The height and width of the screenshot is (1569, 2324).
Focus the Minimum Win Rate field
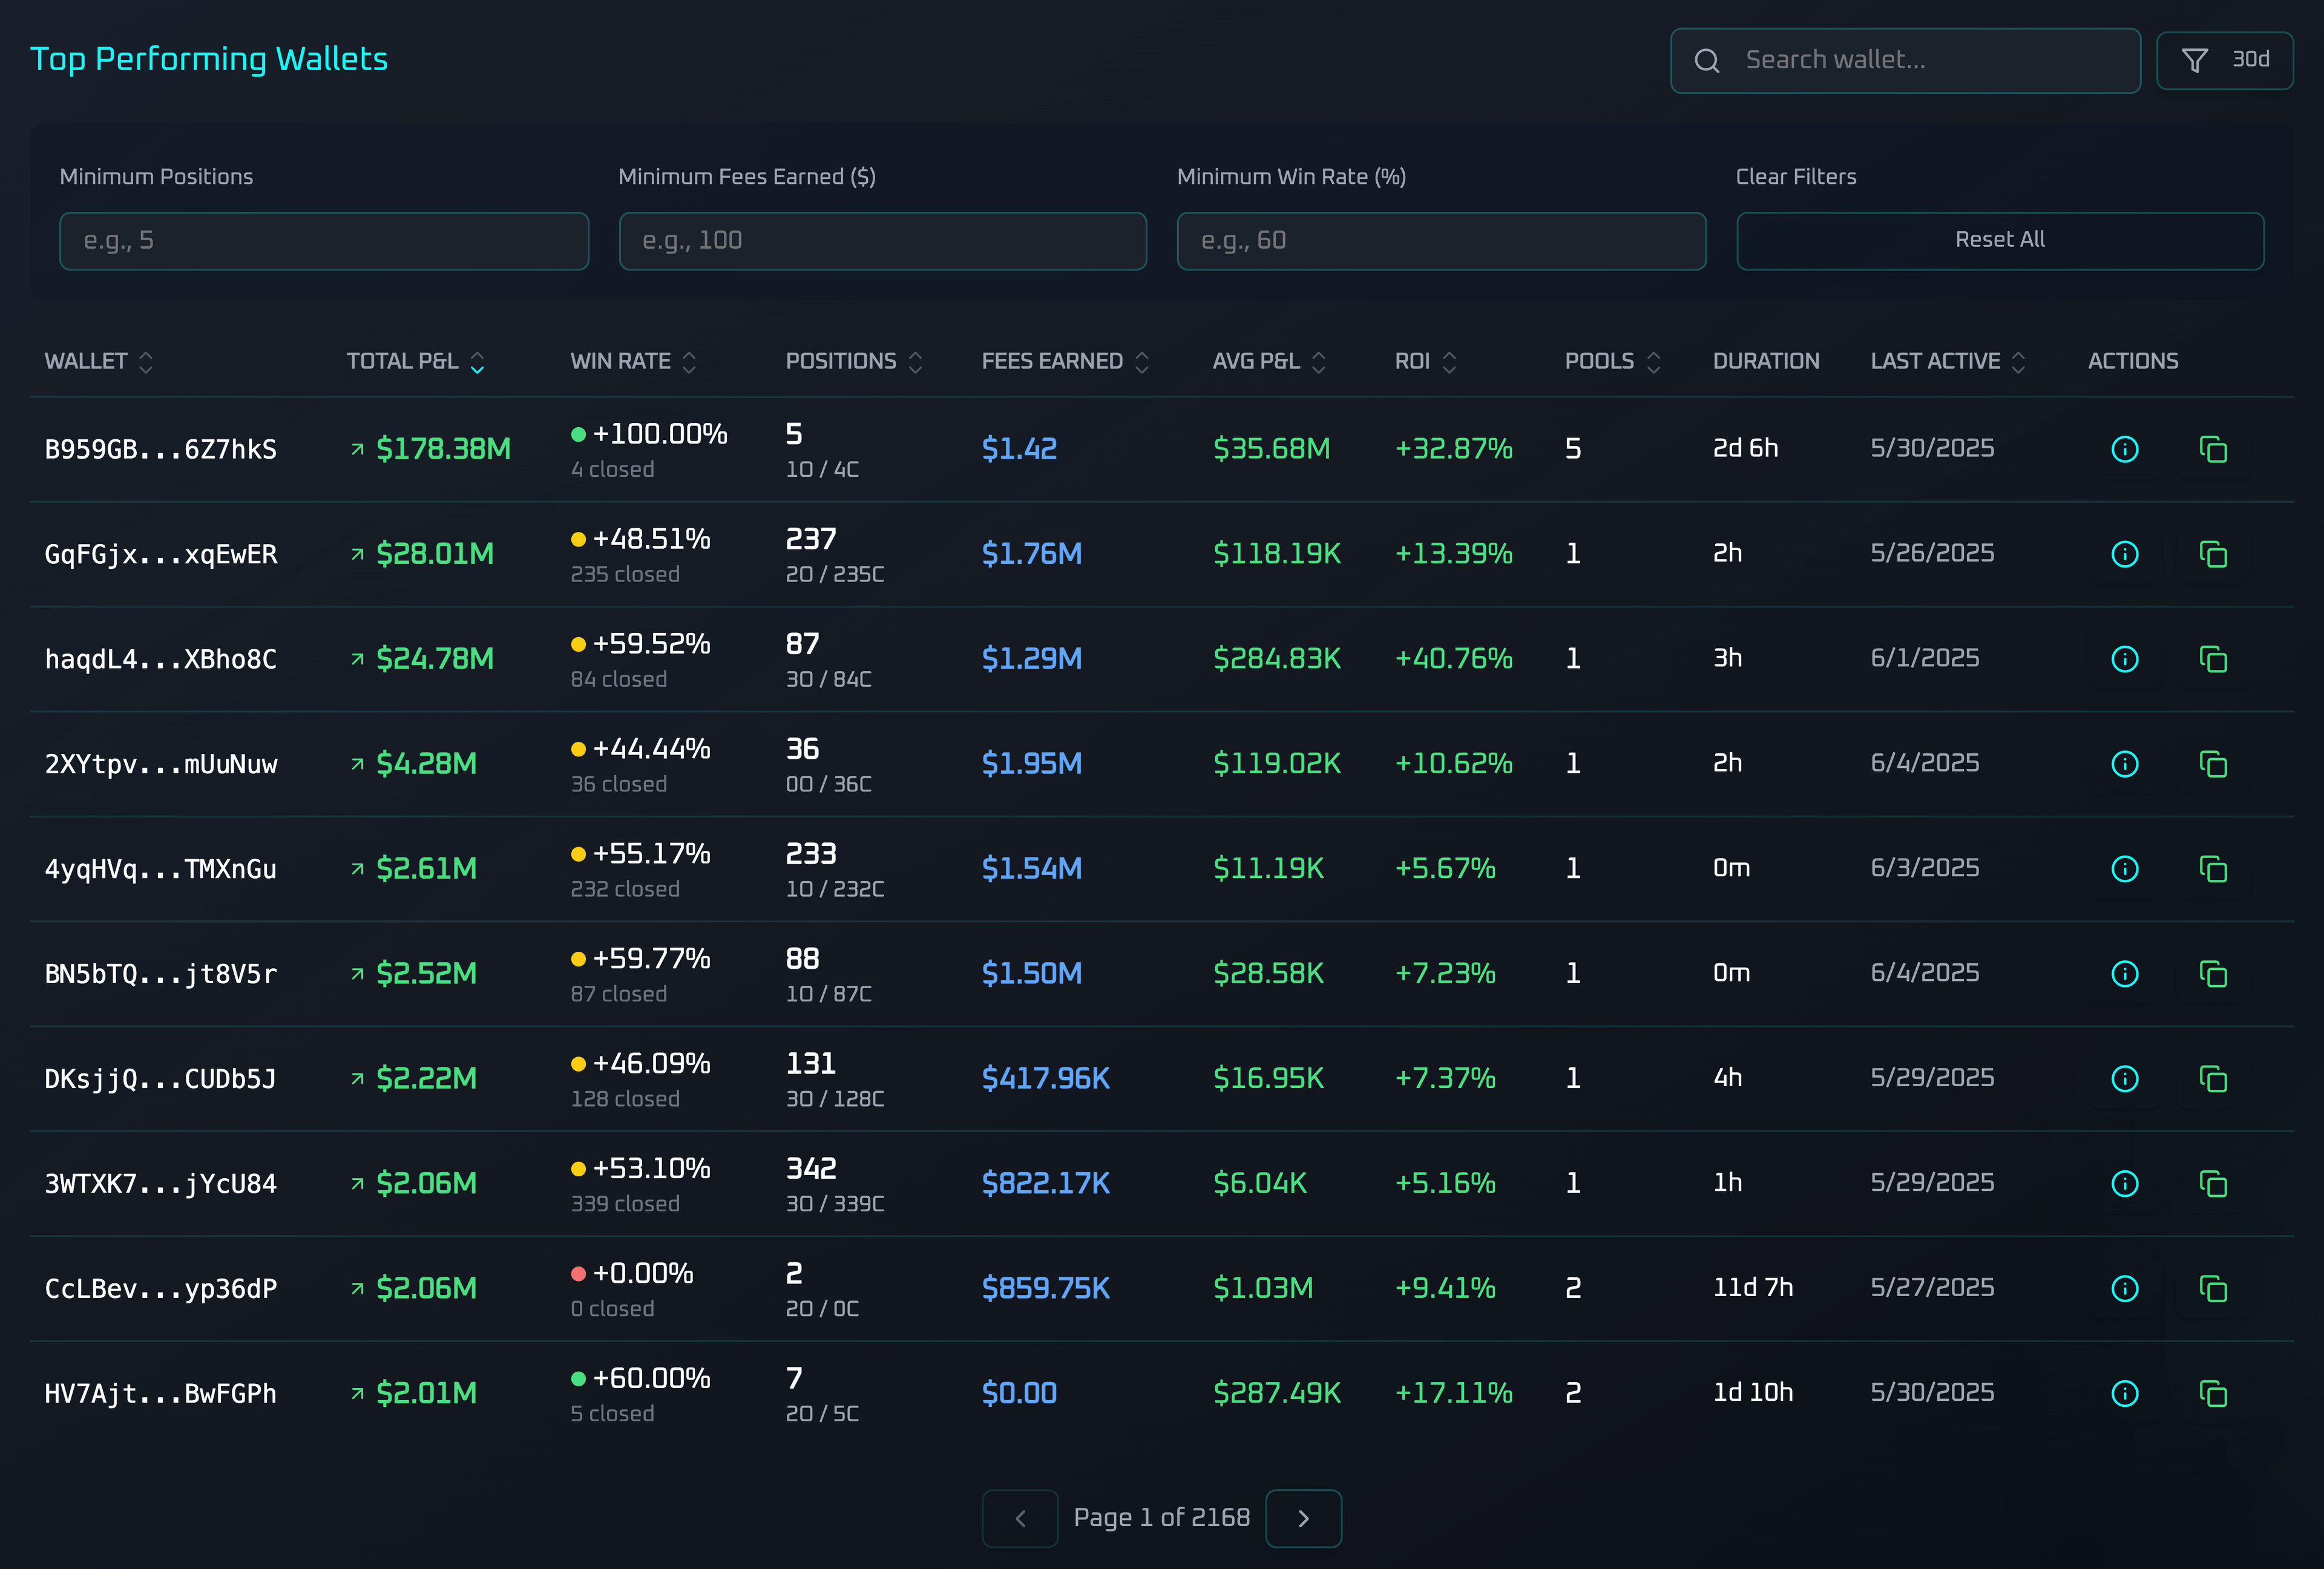tap(1440, 241)
